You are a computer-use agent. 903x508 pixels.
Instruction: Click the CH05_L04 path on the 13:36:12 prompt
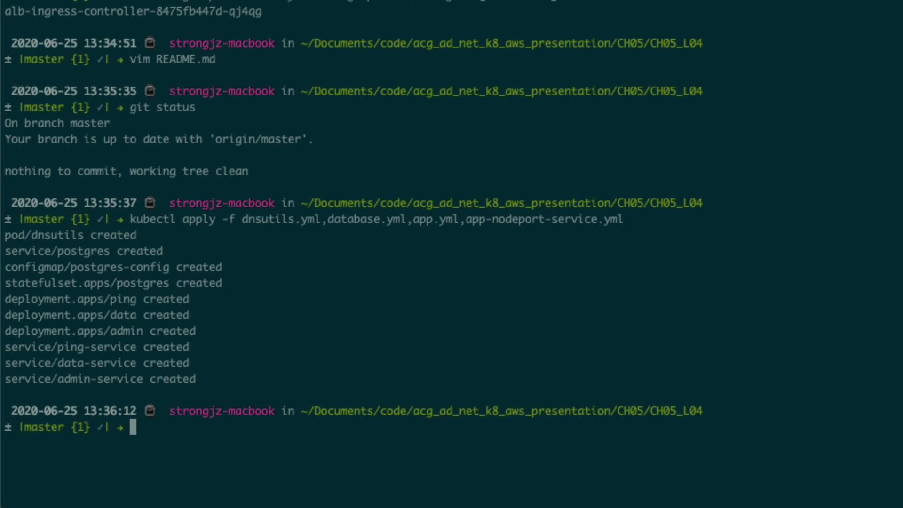tap(676, 411)
